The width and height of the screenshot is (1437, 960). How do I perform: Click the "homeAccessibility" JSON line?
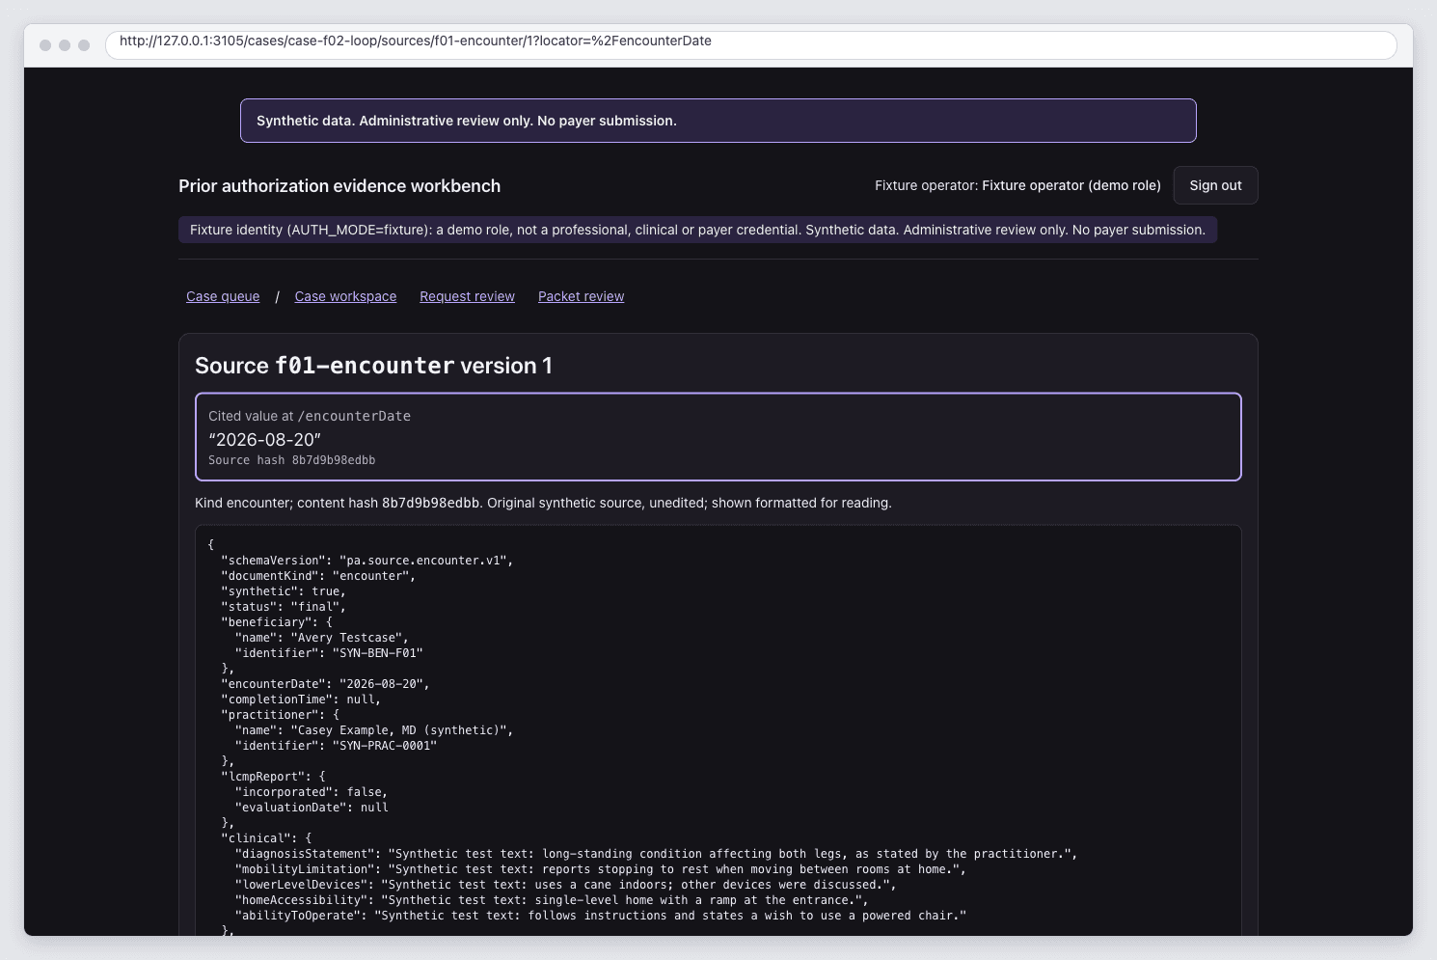click(x=552, y=900)
